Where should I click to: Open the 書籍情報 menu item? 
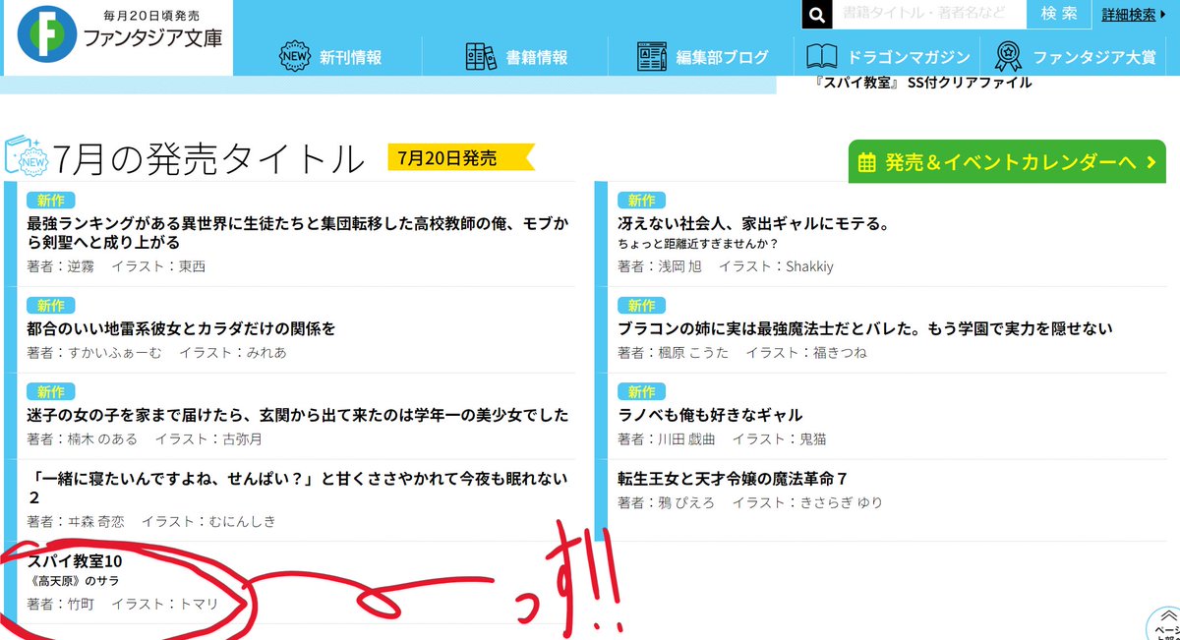point(537,58)
